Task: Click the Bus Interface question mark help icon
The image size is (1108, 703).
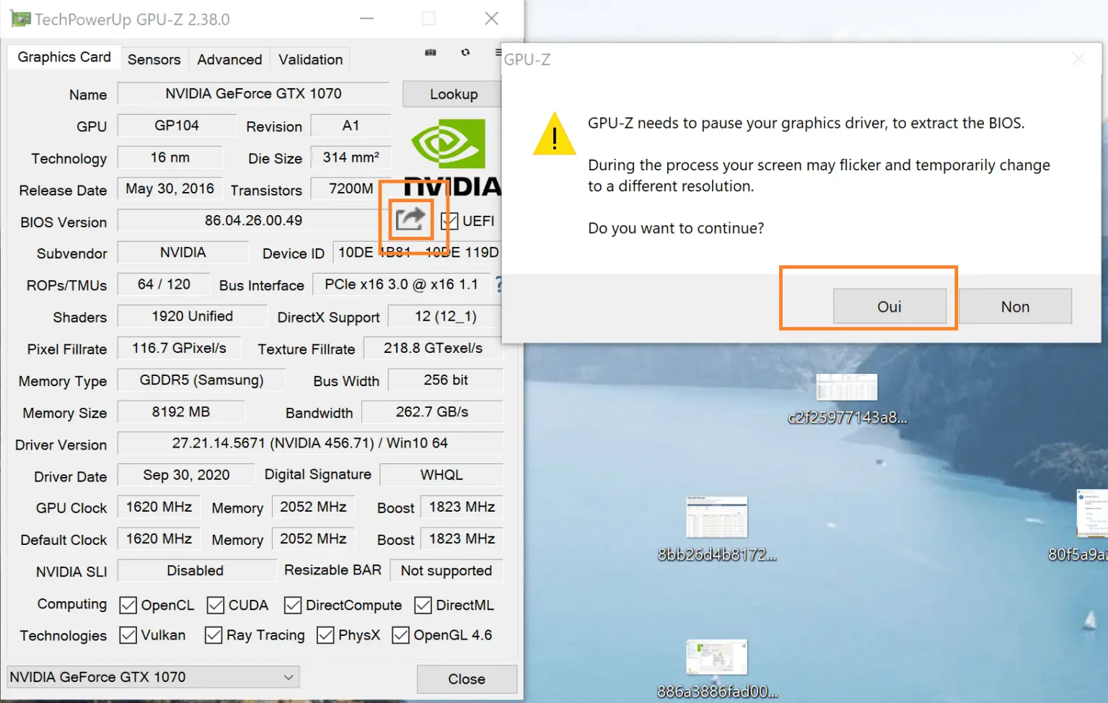Action: tap(498, 284)
